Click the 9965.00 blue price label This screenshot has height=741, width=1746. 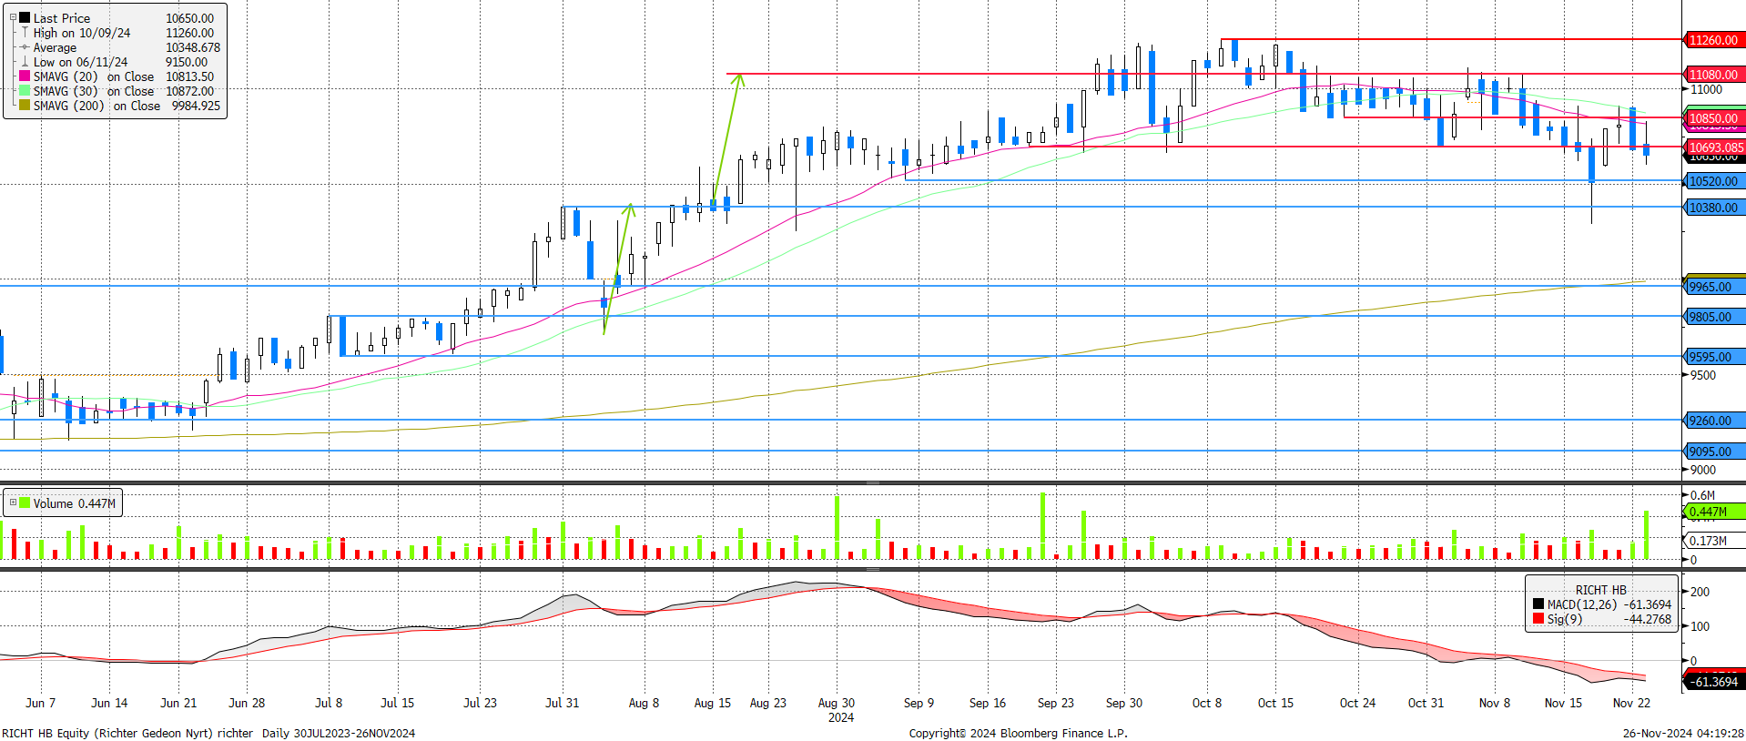1713,287
